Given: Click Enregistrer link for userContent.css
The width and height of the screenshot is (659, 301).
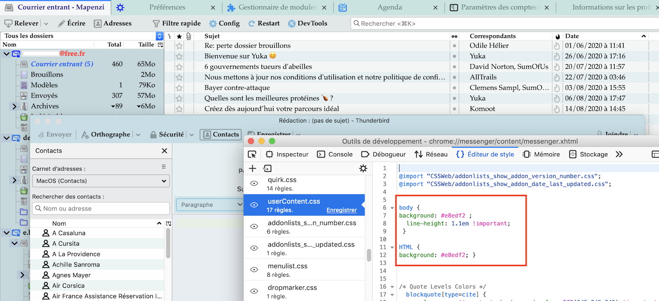Looking at the screenshot, I should point(342,210).
